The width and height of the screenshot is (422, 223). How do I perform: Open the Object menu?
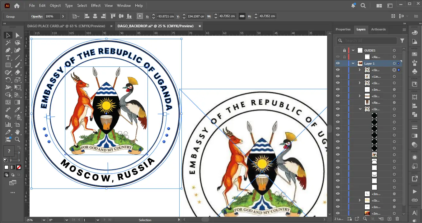[x=55, y=6]
